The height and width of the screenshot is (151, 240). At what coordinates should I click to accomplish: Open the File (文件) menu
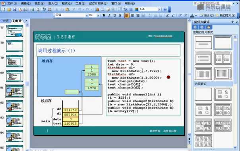coord(12,3)
